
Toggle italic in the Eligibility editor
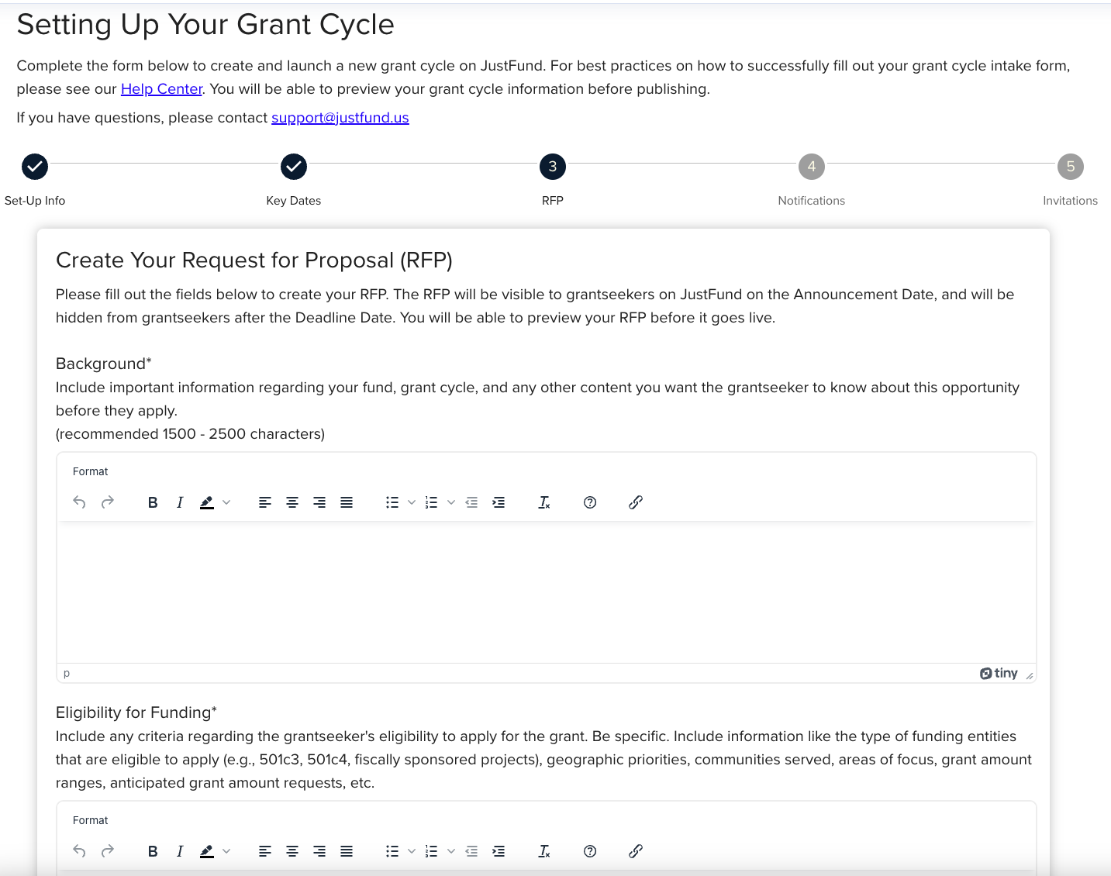(x=180, y=851)
